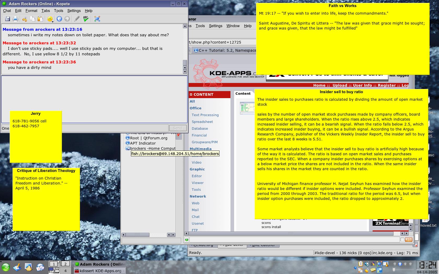This screenshot has height=274, width=439.
Task: Open the Format menu in Kopete
Action: [x=31, y=11]
